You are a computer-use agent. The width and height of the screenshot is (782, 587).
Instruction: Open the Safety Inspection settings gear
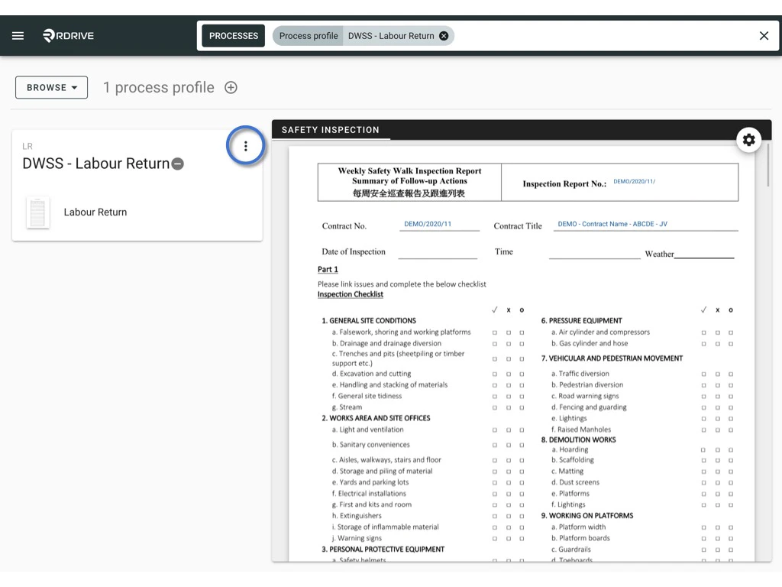coord(749,140)
